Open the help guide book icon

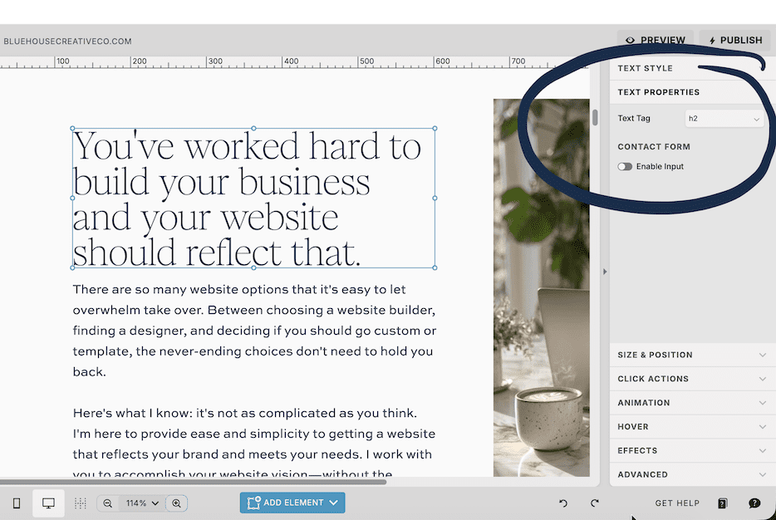723,503
